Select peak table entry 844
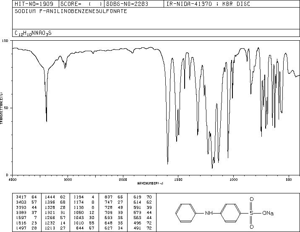The image size is (300, 232). point(80,228)
